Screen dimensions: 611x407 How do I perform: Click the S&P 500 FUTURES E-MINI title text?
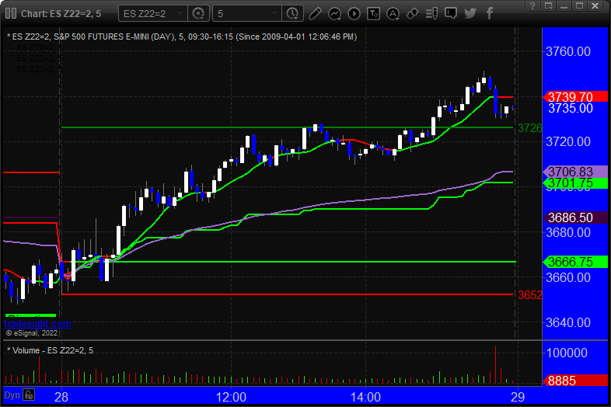click(x=102, y=37)
